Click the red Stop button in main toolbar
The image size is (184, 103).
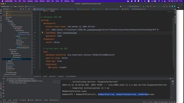(151, 6)
